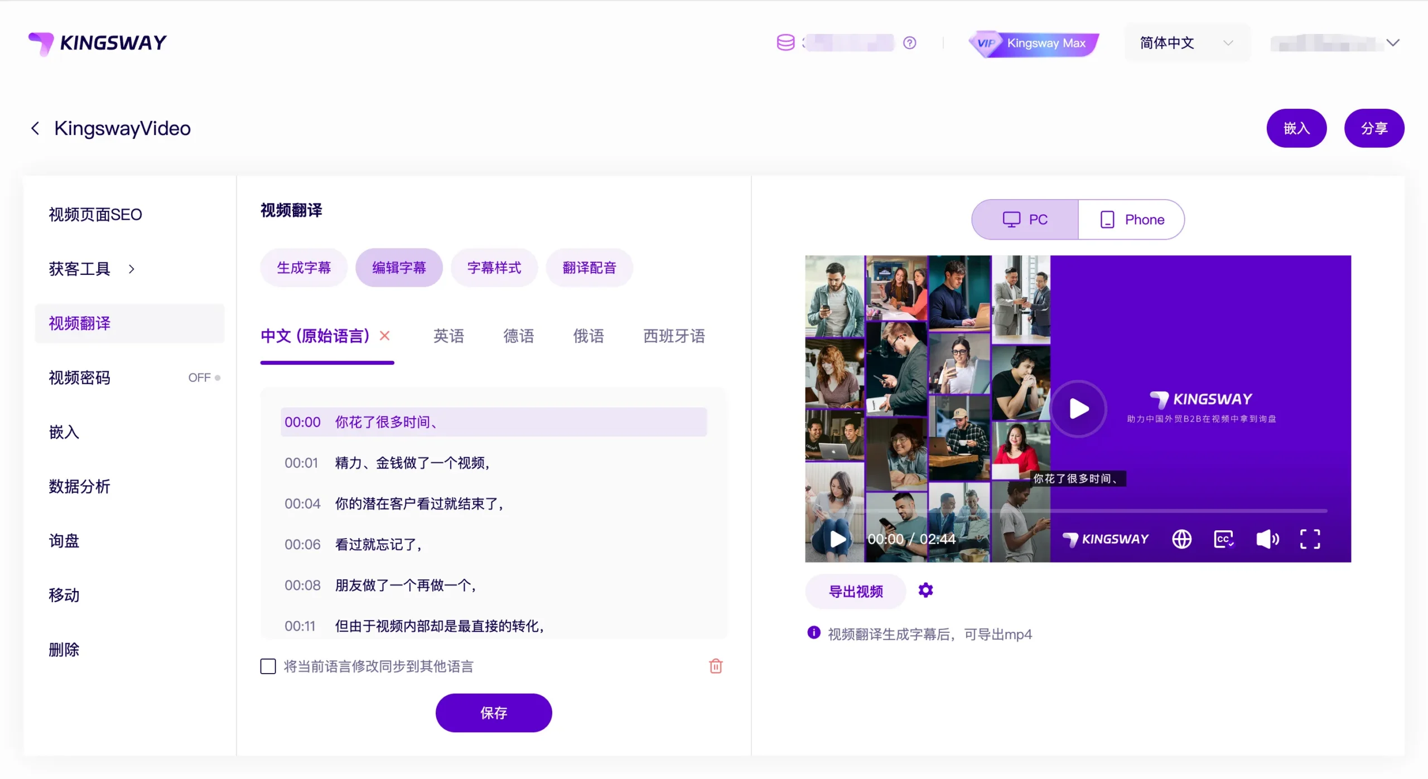Check sync changes to other languages box
The width and height of the screenshot is (1428, 779).
[268, 666]
